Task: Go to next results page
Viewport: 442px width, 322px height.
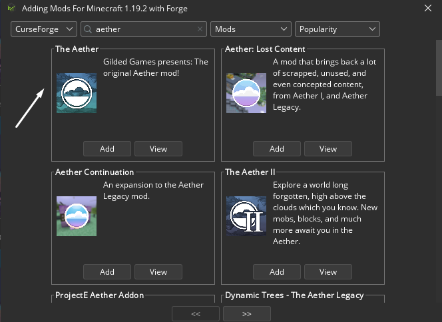Action: tap(247, 314)
